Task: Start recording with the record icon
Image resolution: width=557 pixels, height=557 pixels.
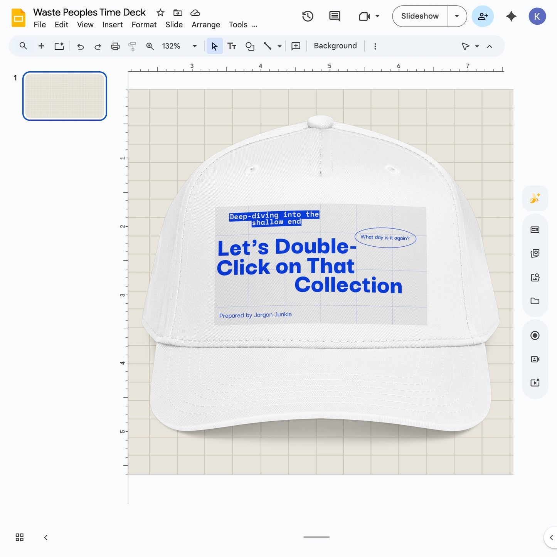Action: tap(535, 335)
